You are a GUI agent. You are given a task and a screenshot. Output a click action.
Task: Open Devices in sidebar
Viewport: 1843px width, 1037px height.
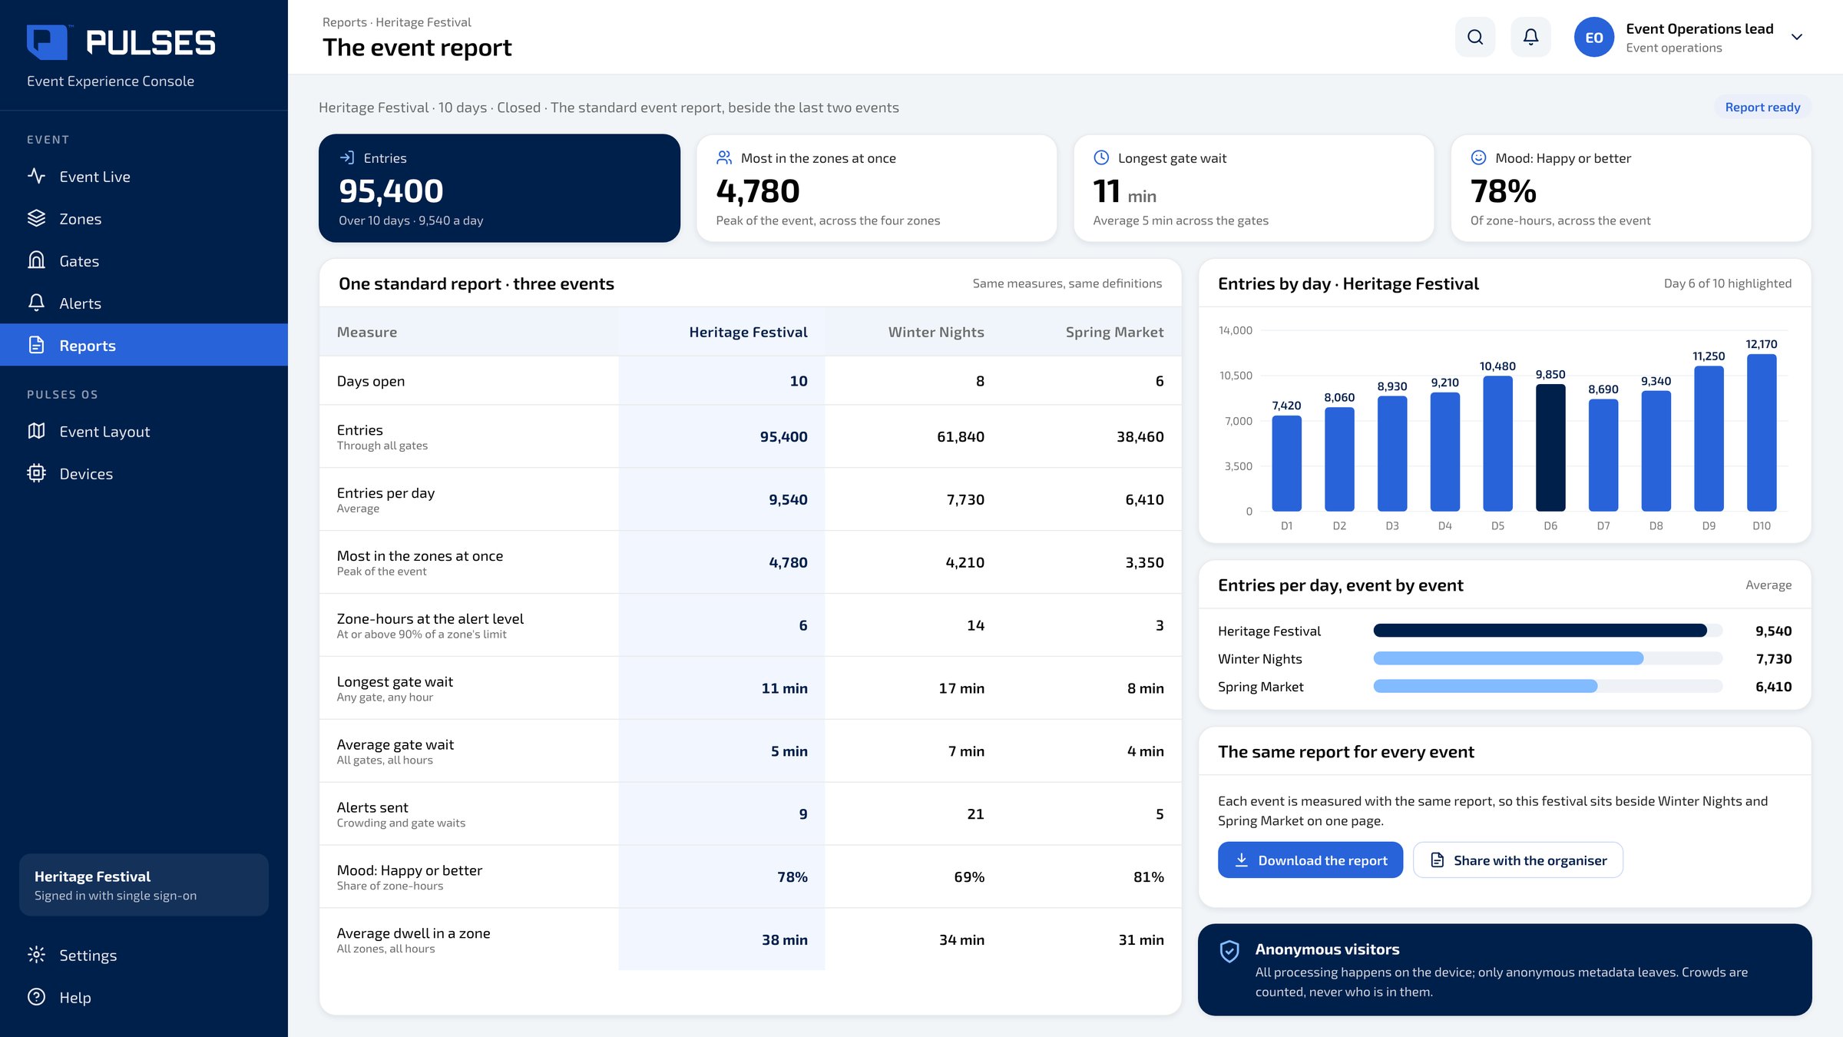(144, 474)
